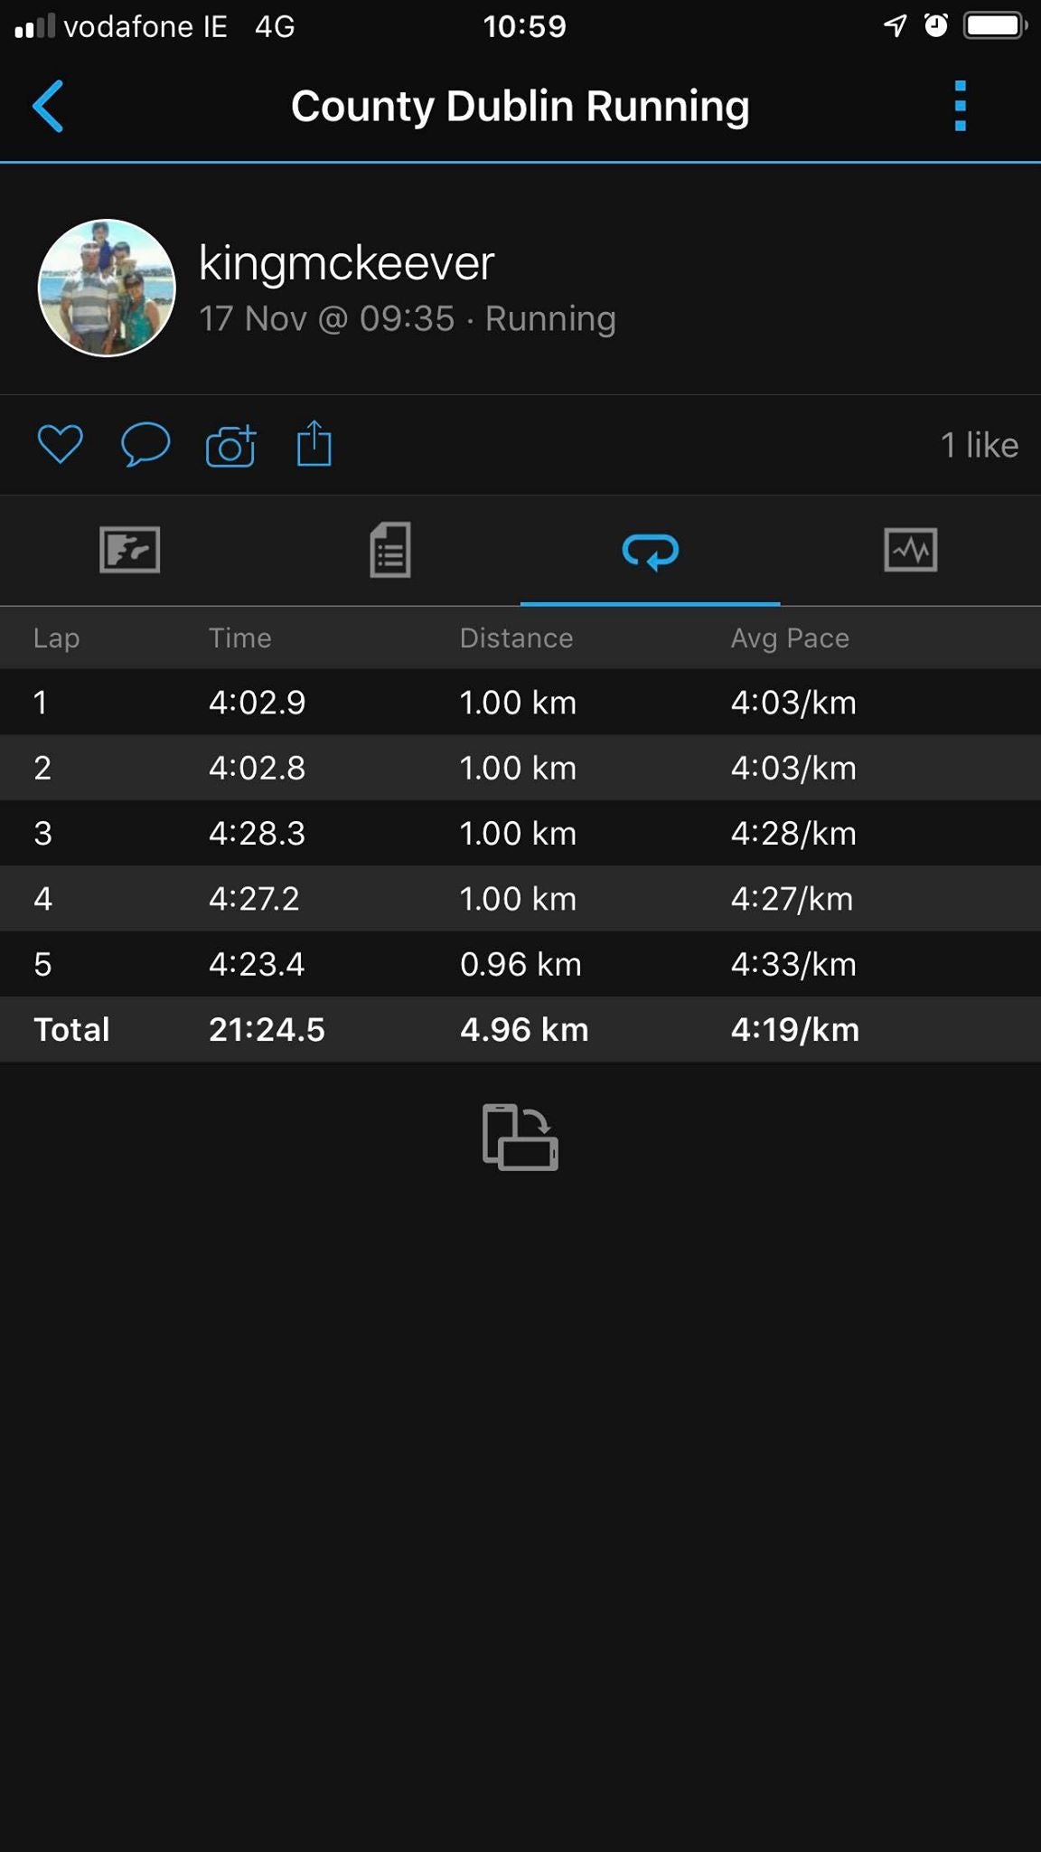
Task: Switch to the activity stats details tab
Action: [x=390, y=550]
